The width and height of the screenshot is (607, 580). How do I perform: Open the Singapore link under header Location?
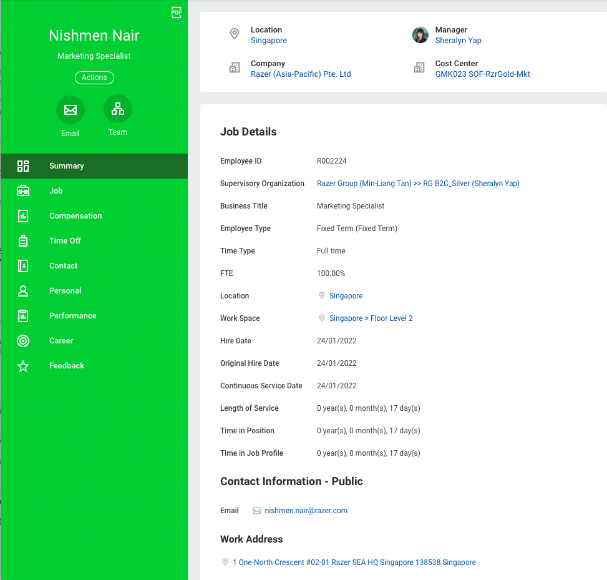[269, 41]
